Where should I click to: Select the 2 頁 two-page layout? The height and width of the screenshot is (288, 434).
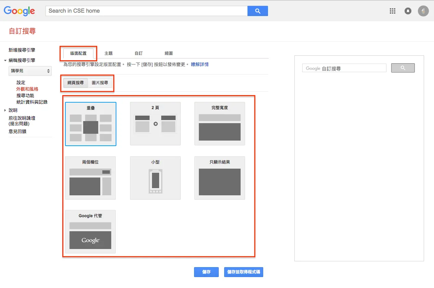(155, 124)
